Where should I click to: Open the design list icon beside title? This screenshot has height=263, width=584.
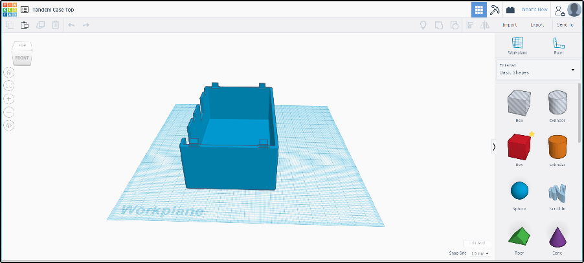(25, 10)
